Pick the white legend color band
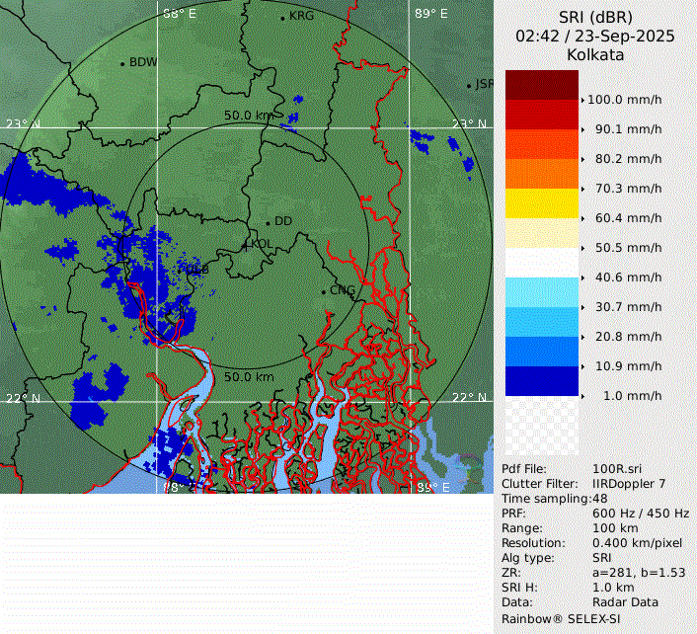The image size is (697, 634). pyautogui.click(x=541, y=263)
